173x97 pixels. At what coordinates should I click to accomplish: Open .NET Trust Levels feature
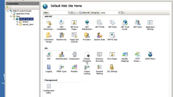coord(125,25)
